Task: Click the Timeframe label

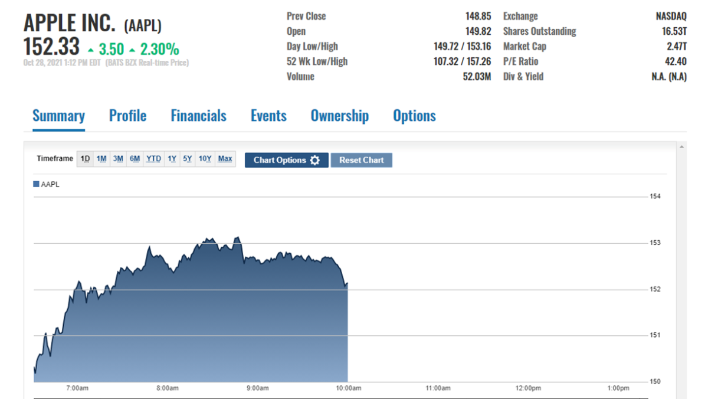Action: [55, 159]
